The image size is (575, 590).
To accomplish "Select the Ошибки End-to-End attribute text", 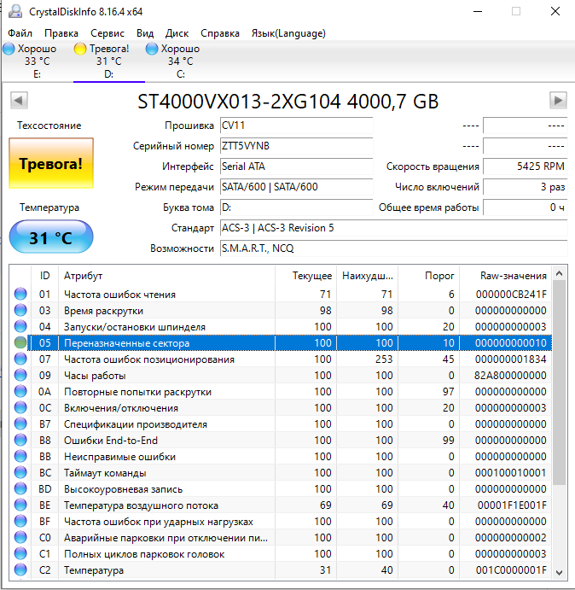I will pos(111,441).
